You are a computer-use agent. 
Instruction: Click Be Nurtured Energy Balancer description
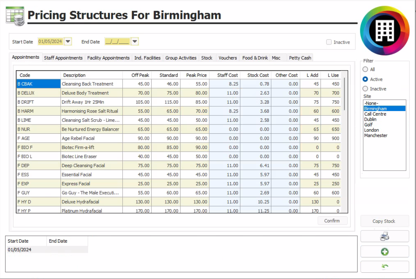click(x=91, y=129)
